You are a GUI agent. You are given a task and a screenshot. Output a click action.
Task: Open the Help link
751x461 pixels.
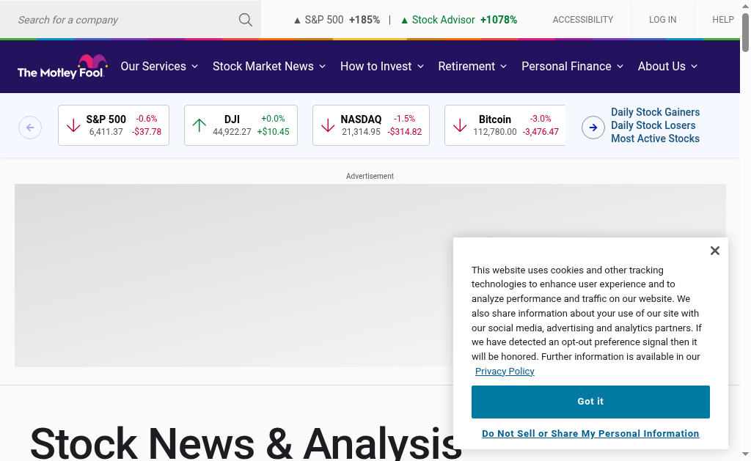point(722,20)
